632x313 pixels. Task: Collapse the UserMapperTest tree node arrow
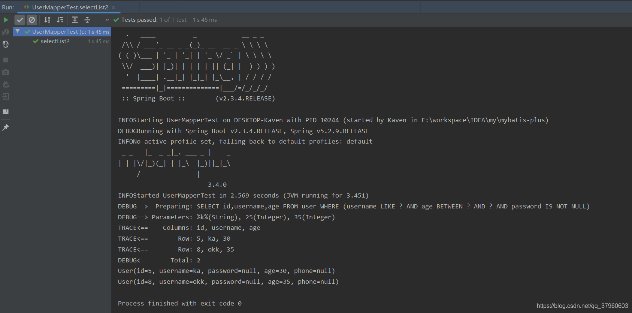point(18,31)
